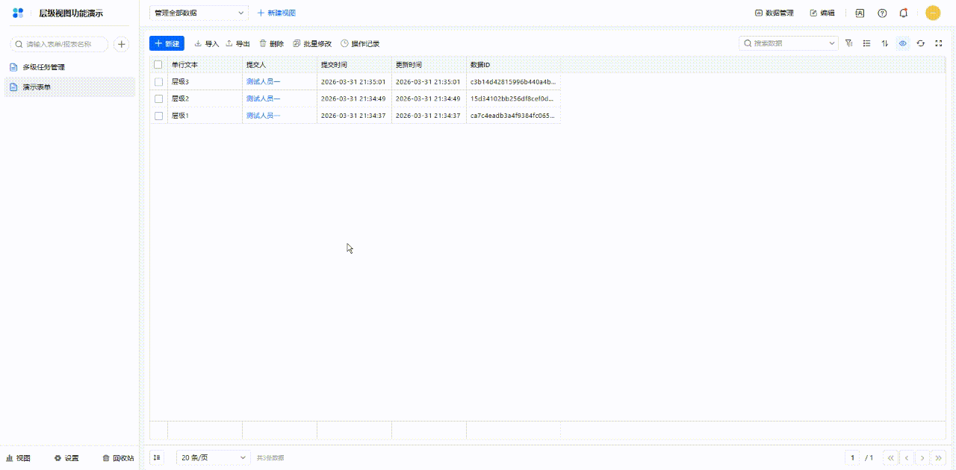Expand the search data field dropdown arrow
The image size is (956, 470).
point(833,43)
